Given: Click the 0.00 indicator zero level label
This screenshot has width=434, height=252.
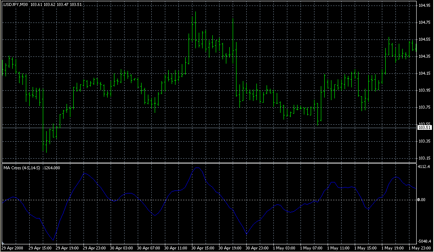Looking at the screenshot, I should (422, 199).
